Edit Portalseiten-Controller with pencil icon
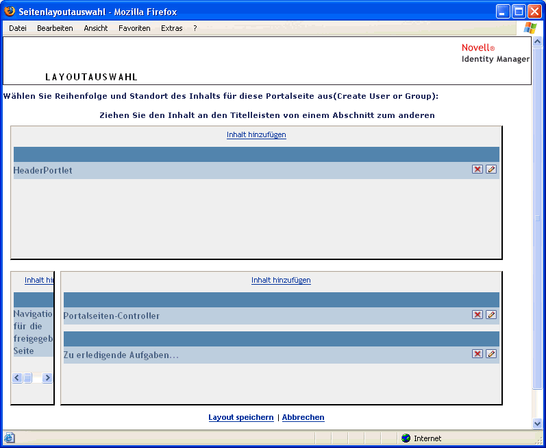546x448 pixels. (491, 315)
